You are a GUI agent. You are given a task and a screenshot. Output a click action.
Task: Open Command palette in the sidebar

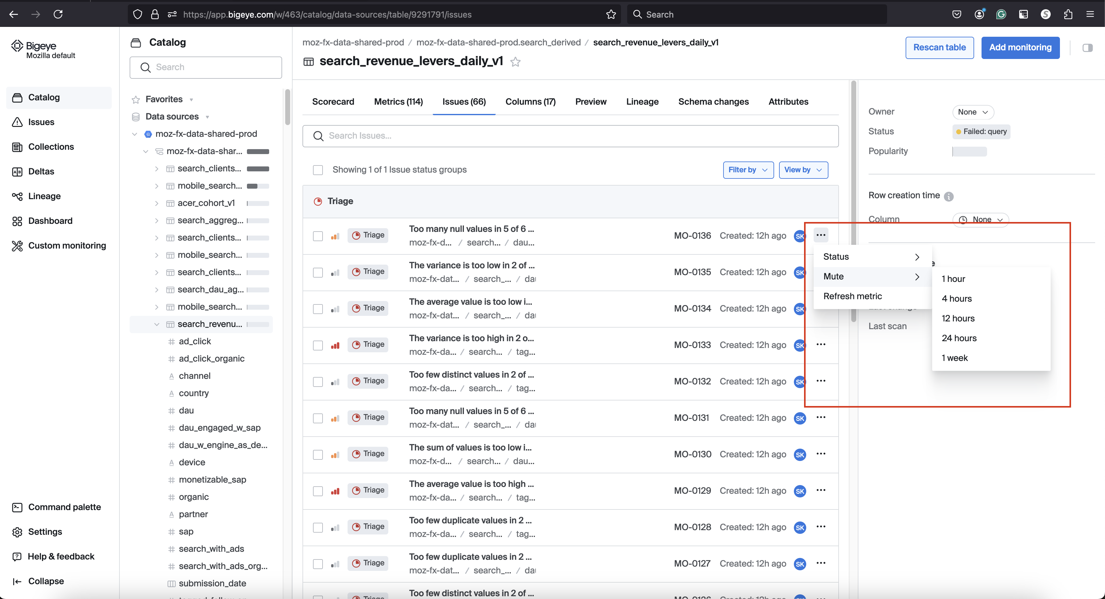coord(64,507)
